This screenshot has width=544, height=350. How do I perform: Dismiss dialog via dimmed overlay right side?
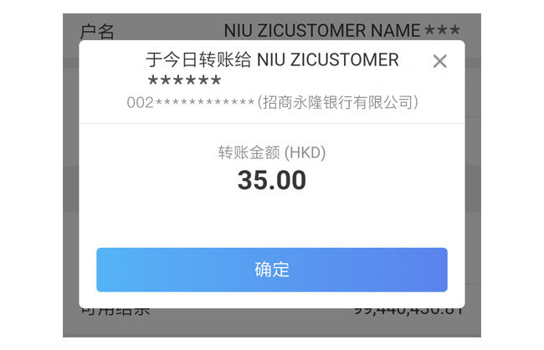(473, 173)
